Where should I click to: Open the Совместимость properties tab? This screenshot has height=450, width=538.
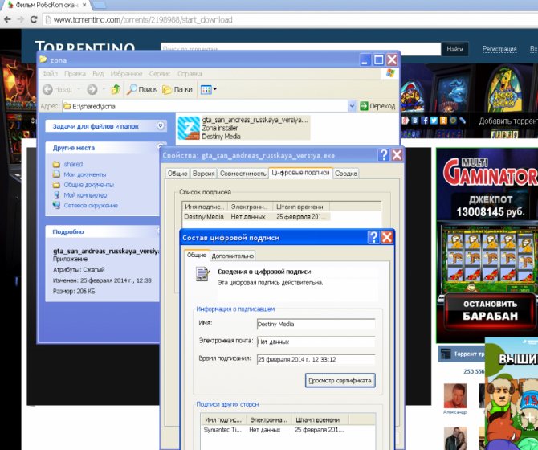(x=243, y=174)
